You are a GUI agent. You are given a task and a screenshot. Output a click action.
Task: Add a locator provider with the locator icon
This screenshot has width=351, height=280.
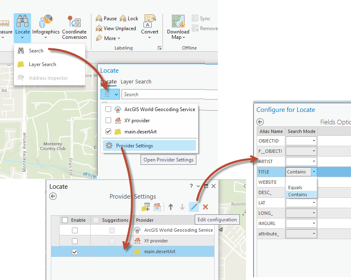tap(157, 207)
